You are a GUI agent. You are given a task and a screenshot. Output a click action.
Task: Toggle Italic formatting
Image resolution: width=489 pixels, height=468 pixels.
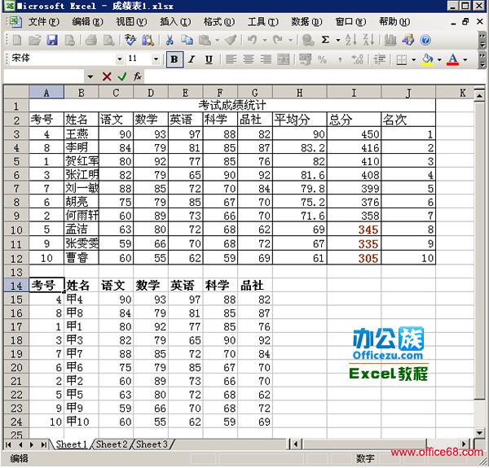[192, 59]
